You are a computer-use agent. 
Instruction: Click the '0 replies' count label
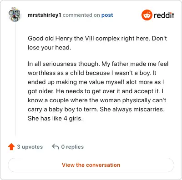point(72,147)
